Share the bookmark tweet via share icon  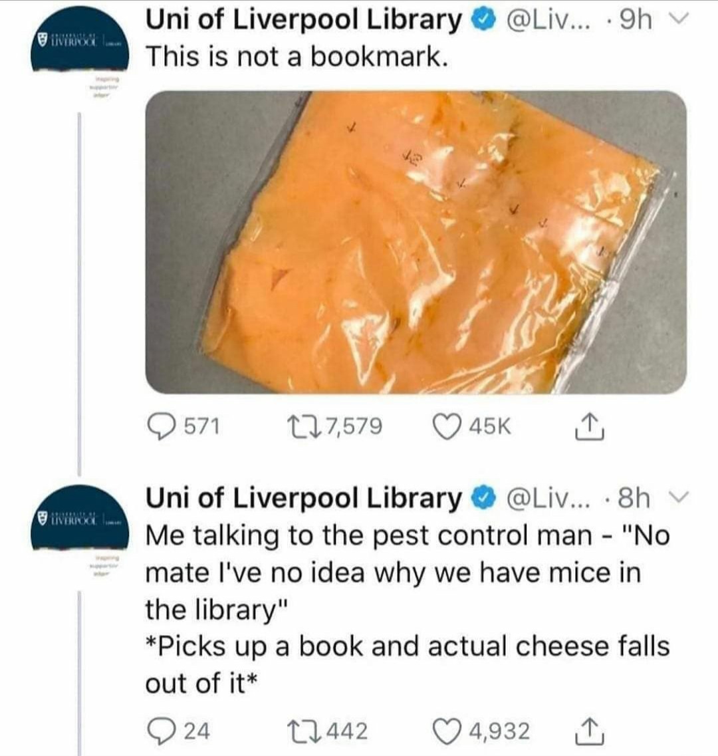[x=589, y=427]
